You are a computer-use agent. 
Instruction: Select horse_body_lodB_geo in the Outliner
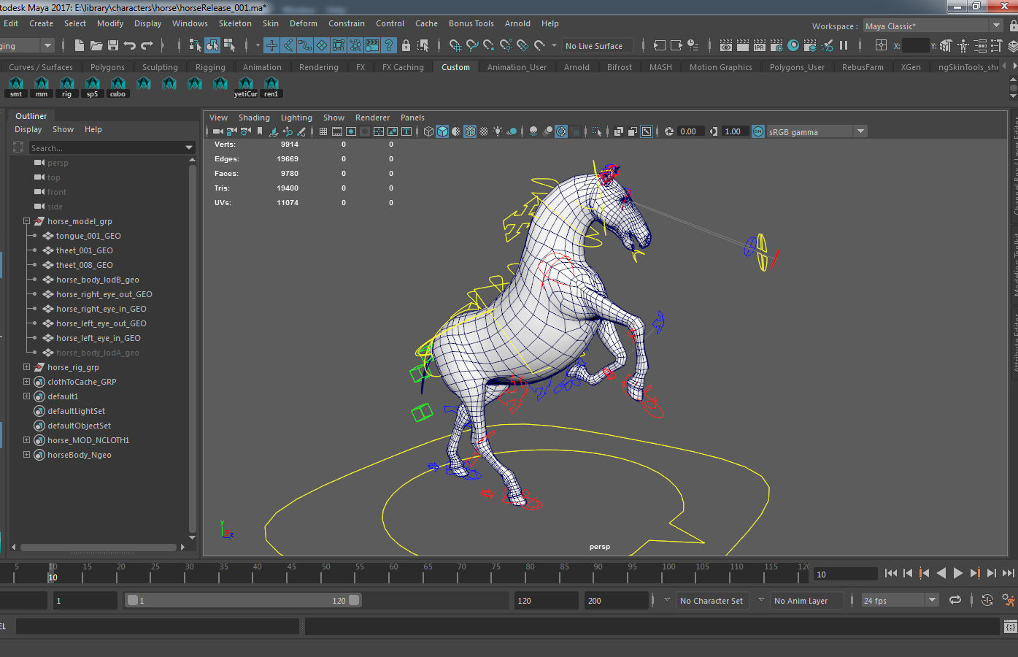point(97,280)
